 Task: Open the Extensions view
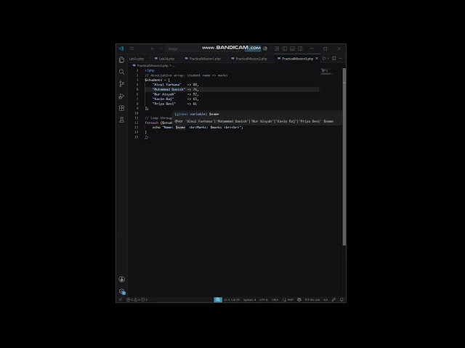[121, 108]
